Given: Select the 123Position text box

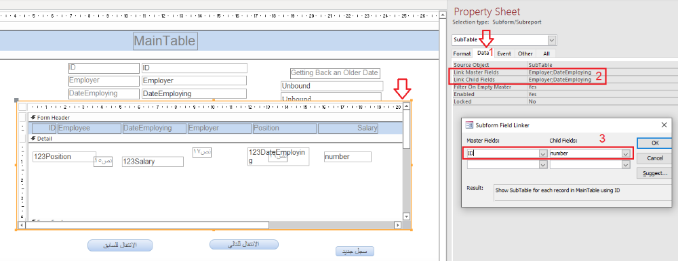Looking at the screenshot, I should pos(64,157).
